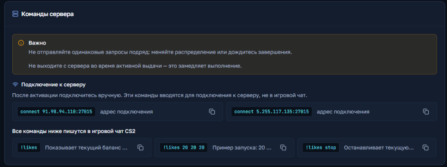Viewport: 447px width, 167px height.
Task: Copy the !likes stop command
Action: click(x=426, y=148)
